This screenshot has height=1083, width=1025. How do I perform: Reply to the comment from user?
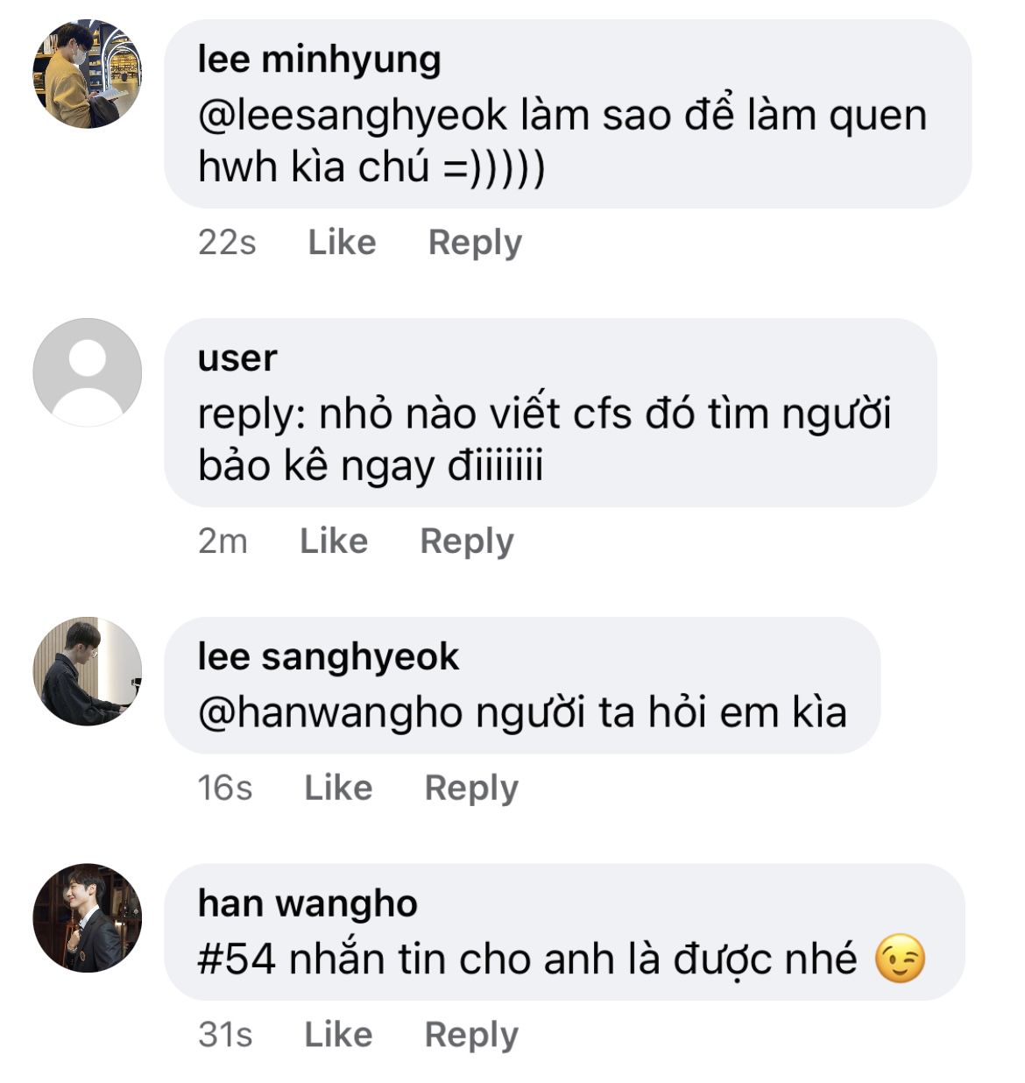[467, 541]
